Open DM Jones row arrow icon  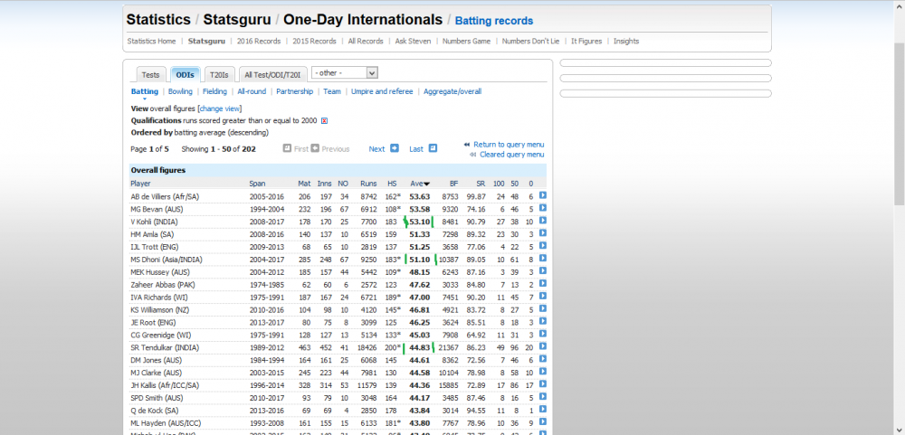coord(542,359)
